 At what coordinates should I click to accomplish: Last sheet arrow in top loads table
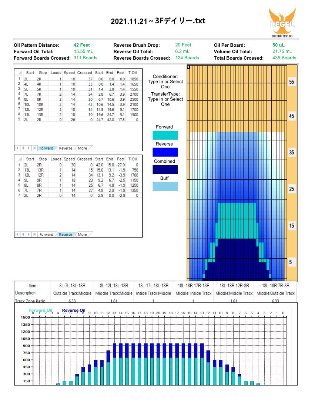click(34, 148)
